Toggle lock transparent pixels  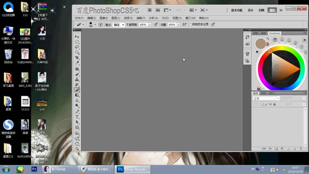[x=262, y=104]
